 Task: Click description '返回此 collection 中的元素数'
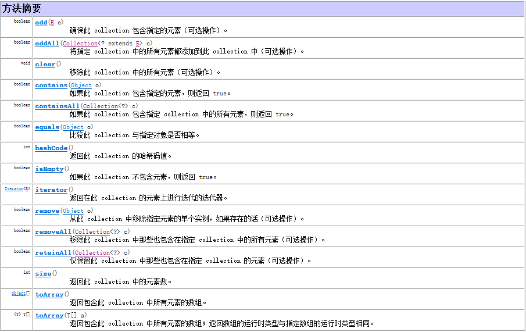coord(118,281)
